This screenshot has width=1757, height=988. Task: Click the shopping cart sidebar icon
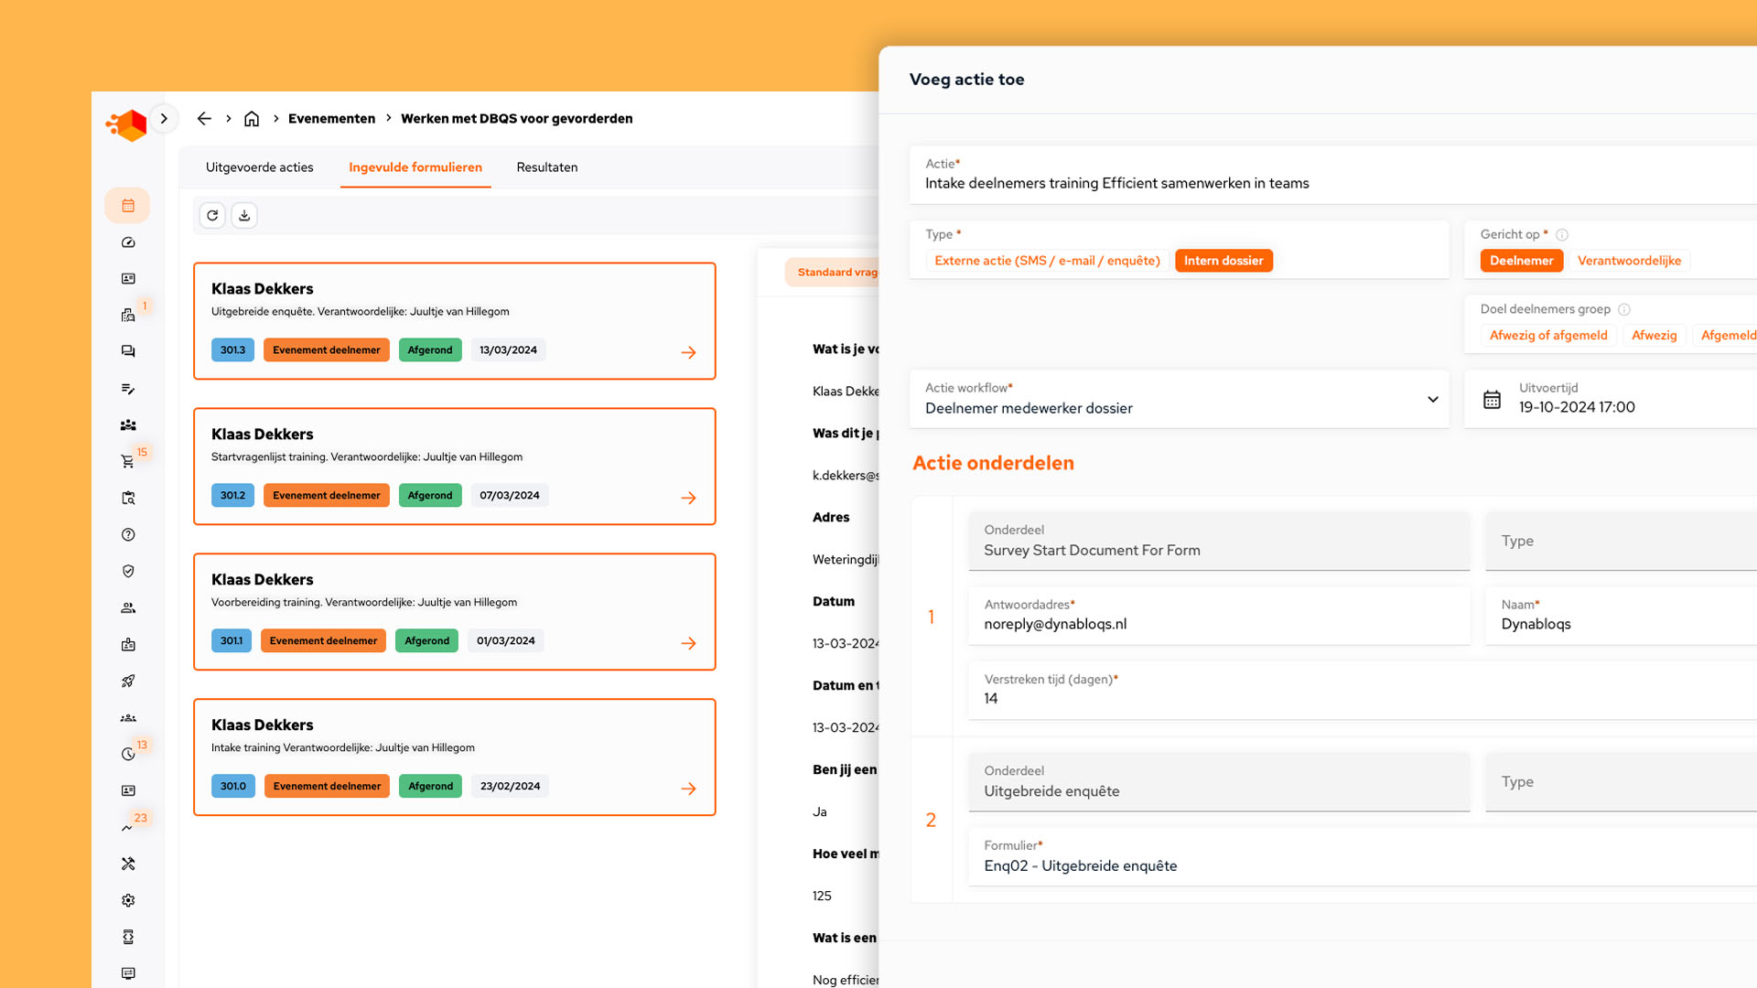(x=128, y=462)
